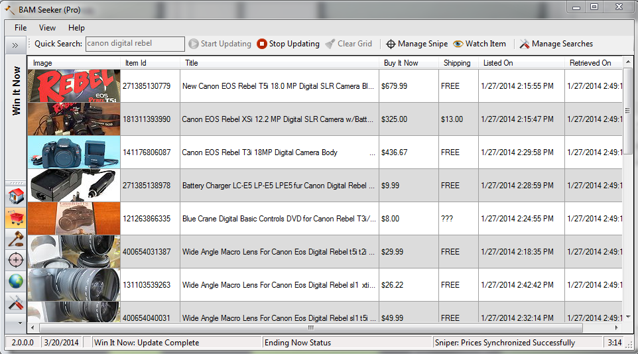Viewport: 638px width, 354px height.
Task: Sort by Title column header
Action: 279,63
